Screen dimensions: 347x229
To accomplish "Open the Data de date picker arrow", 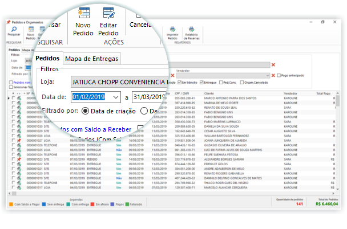I will point(115,97).
